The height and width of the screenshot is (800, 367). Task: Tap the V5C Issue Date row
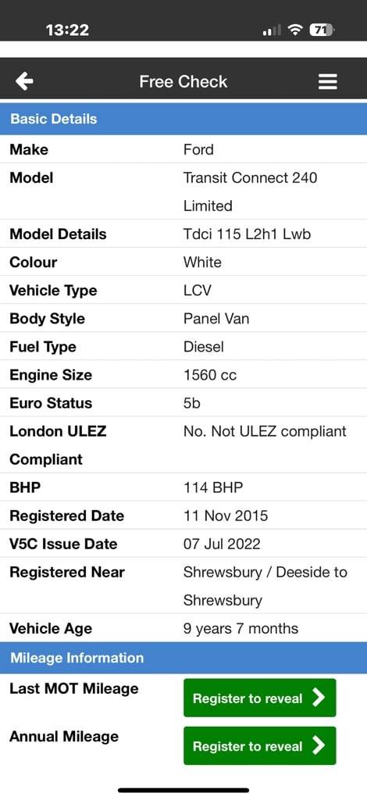pos(183,544)
